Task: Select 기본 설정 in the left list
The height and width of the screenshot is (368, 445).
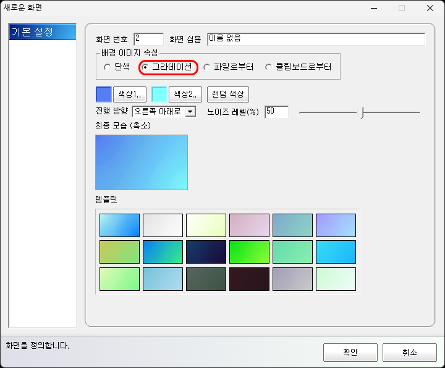Action: [42, 32]
